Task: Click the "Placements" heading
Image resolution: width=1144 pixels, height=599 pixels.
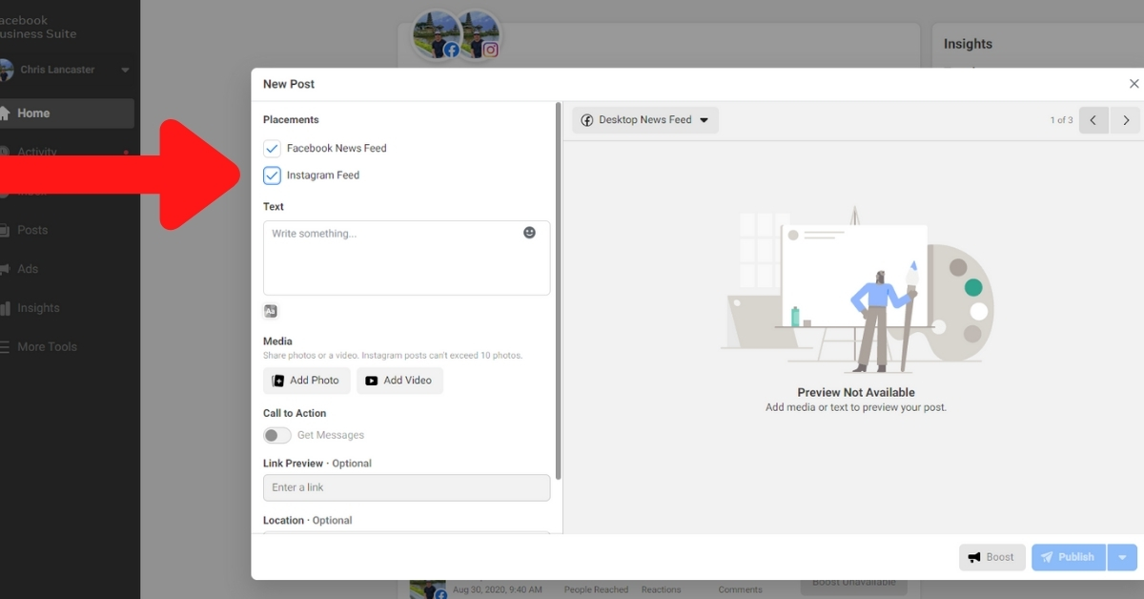Action: tap(291, 120)
